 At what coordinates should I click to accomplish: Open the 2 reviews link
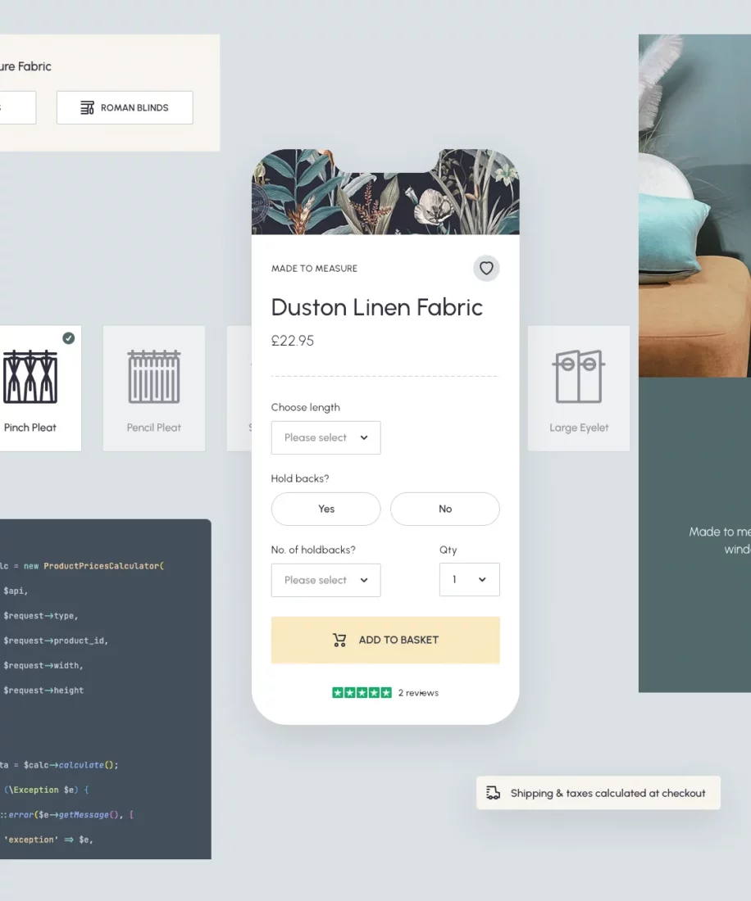(x=418, y=692)
